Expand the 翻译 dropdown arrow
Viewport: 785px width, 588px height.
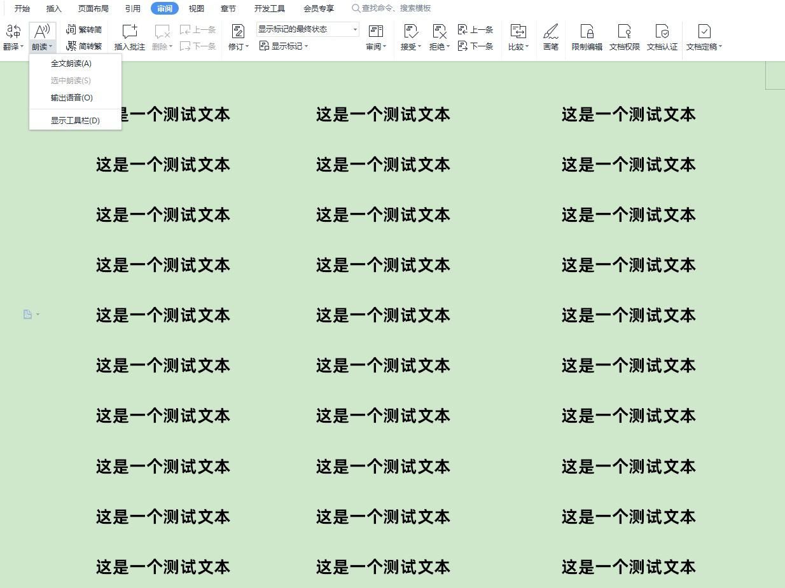click(x=22, y=47)
